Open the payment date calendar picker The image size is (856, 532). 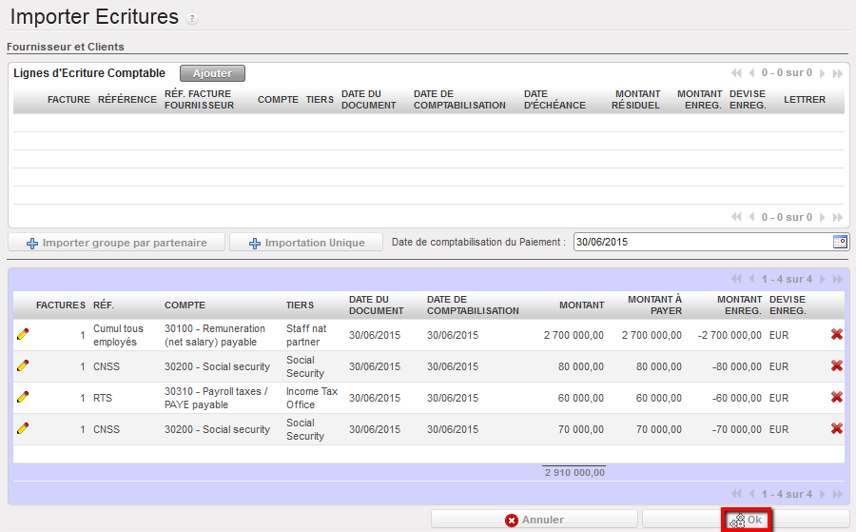[840, 242]
